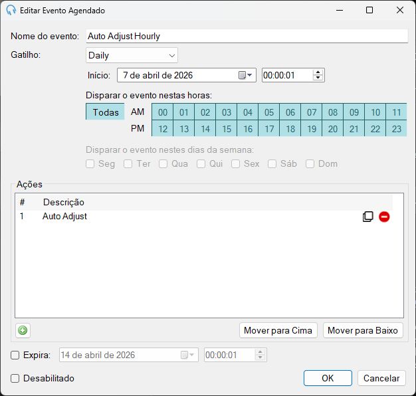Increase Expira time with up arrow
Viewport: 416px width, 396px height.
click(x=260, y=352)
